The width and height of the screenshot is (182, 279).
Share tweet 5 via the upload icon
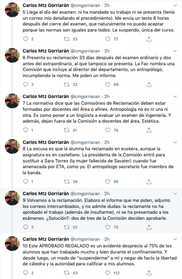pyautogui.click(x=149, y=39)
